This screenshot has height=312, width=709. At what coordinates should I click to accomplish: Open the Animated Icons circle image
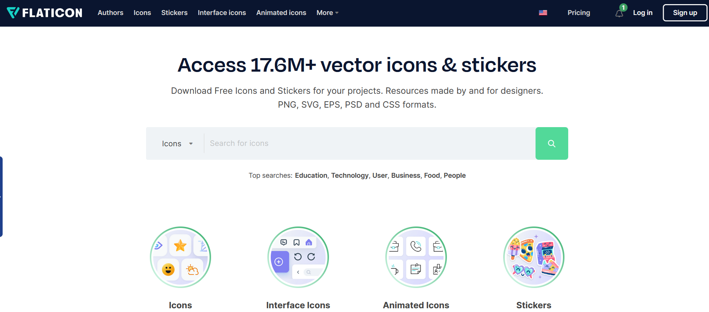point(416,257)
